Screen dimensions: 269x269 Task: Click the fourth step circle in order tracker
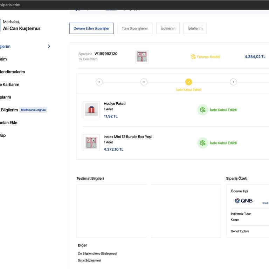tap(234, 82)
